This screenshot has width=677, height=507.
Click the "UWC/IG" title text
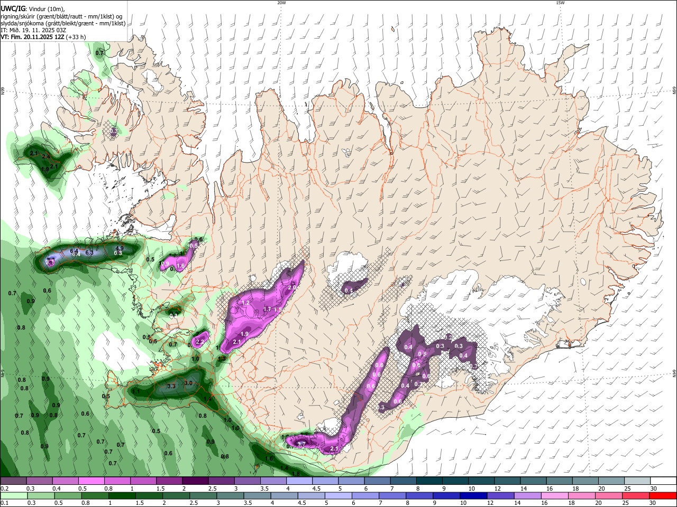pos(13,9)
